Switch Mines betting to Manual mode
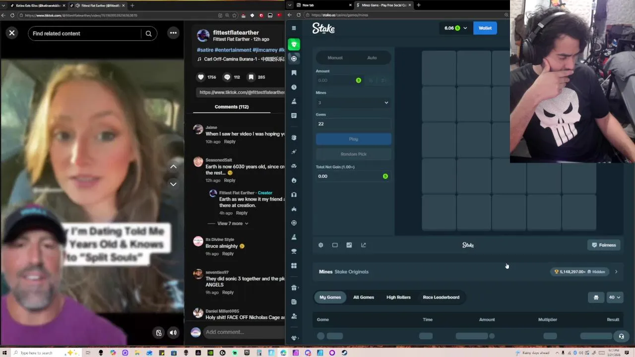This screenshot has height=357, width=635. click(335, 58)
